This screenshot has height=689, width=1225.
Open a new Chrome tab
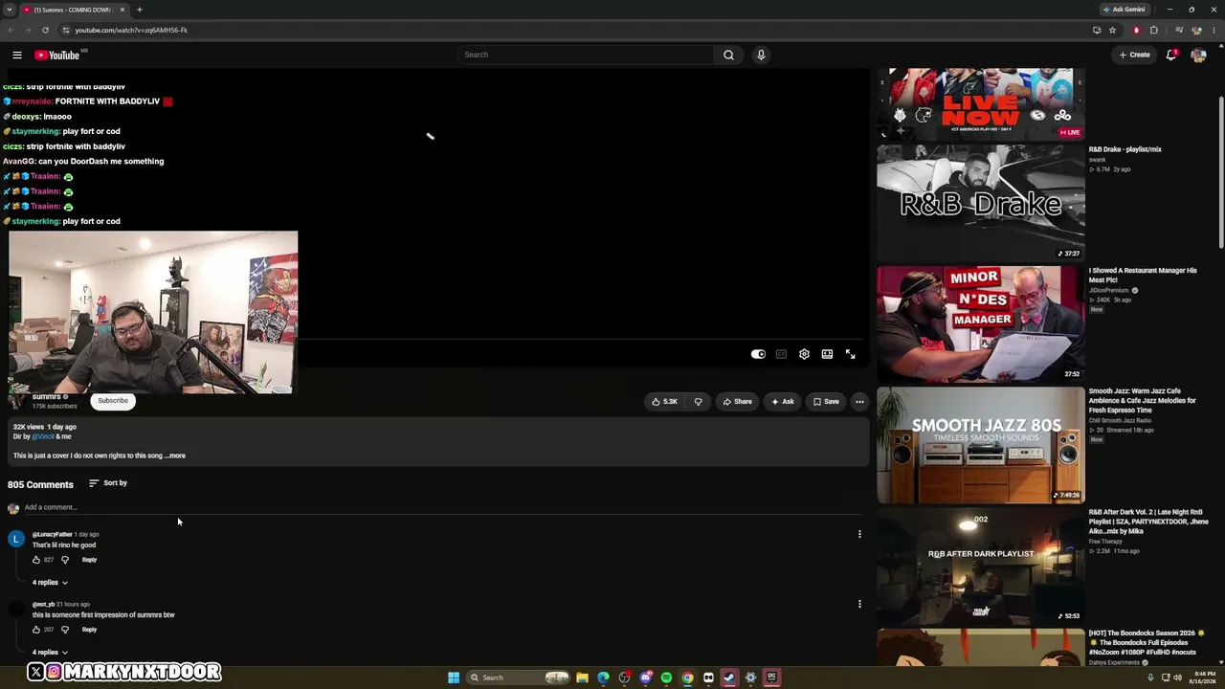(139, 10)
